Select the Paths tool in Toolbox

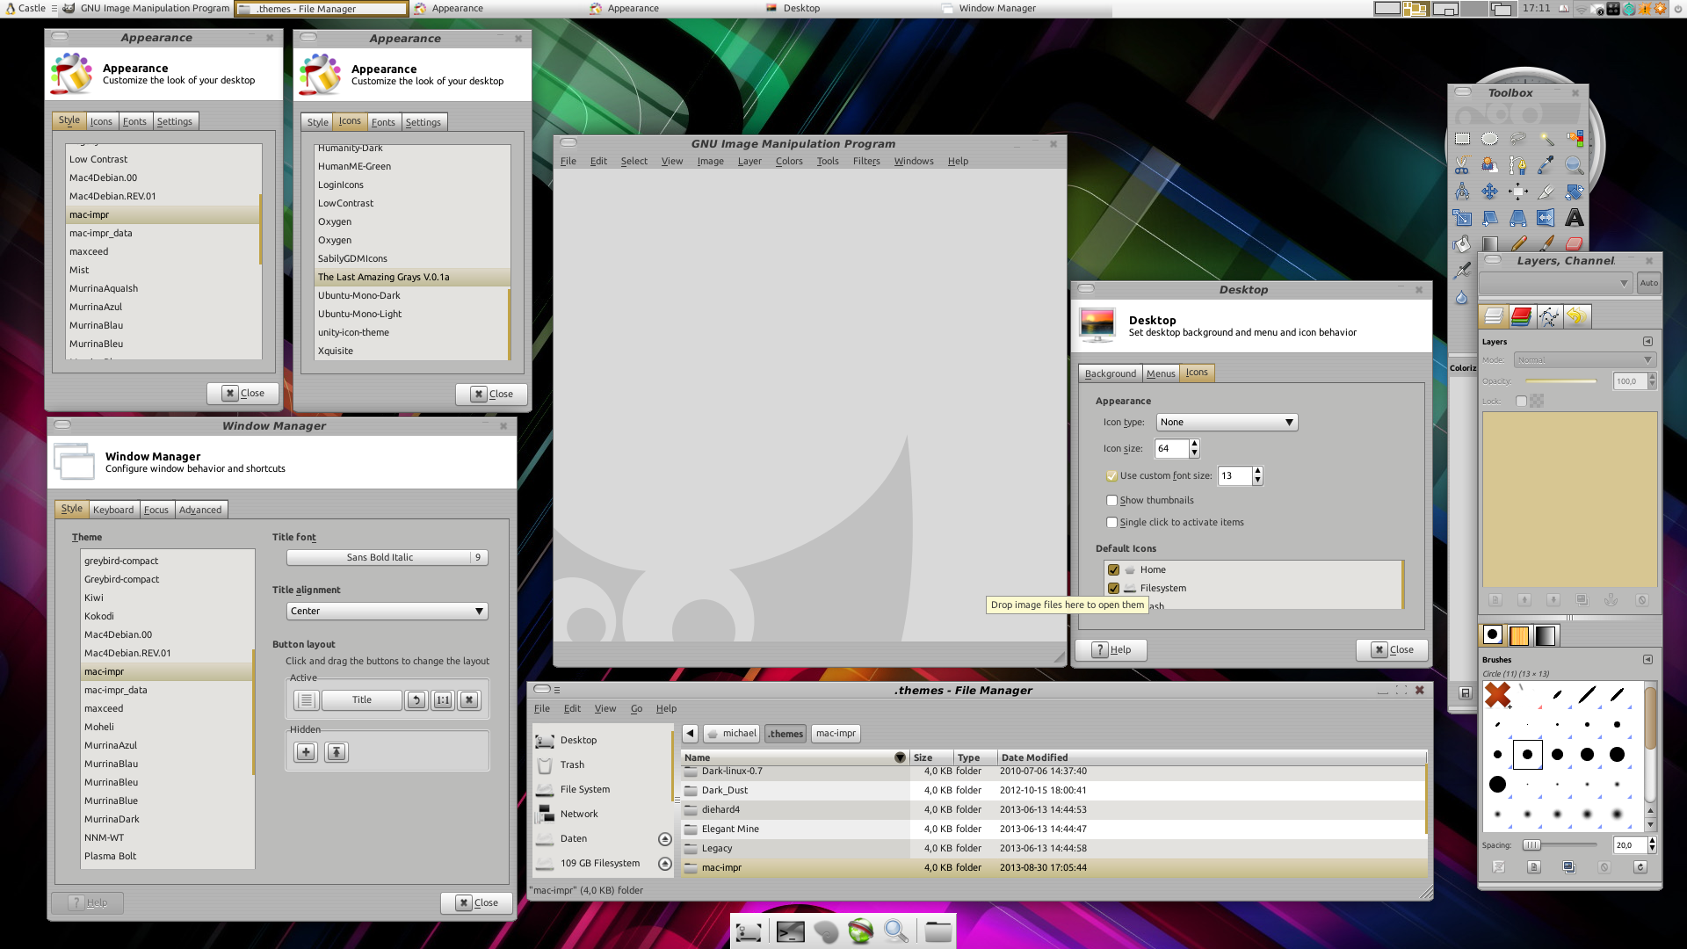pos(1518,165)
